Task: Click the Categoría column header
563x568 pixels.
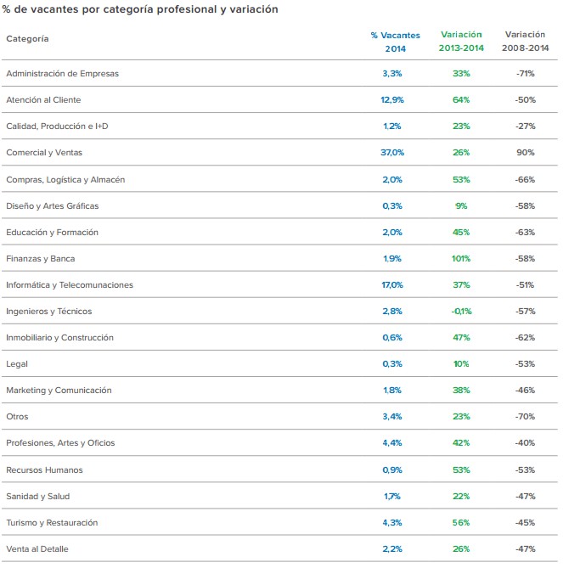Action: coord(27,39)
